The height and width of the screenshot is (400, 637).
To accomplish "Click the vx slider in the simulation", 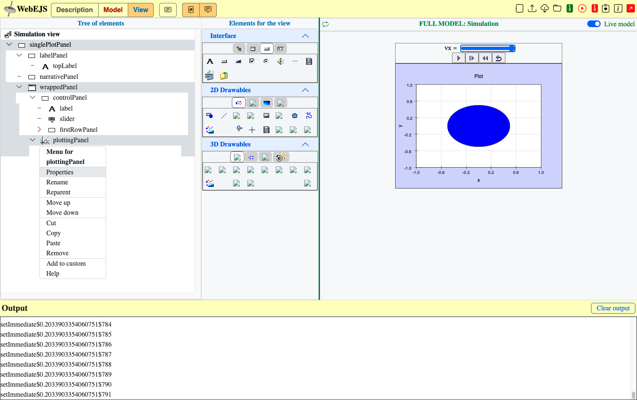I will click(x=488, y=48).
